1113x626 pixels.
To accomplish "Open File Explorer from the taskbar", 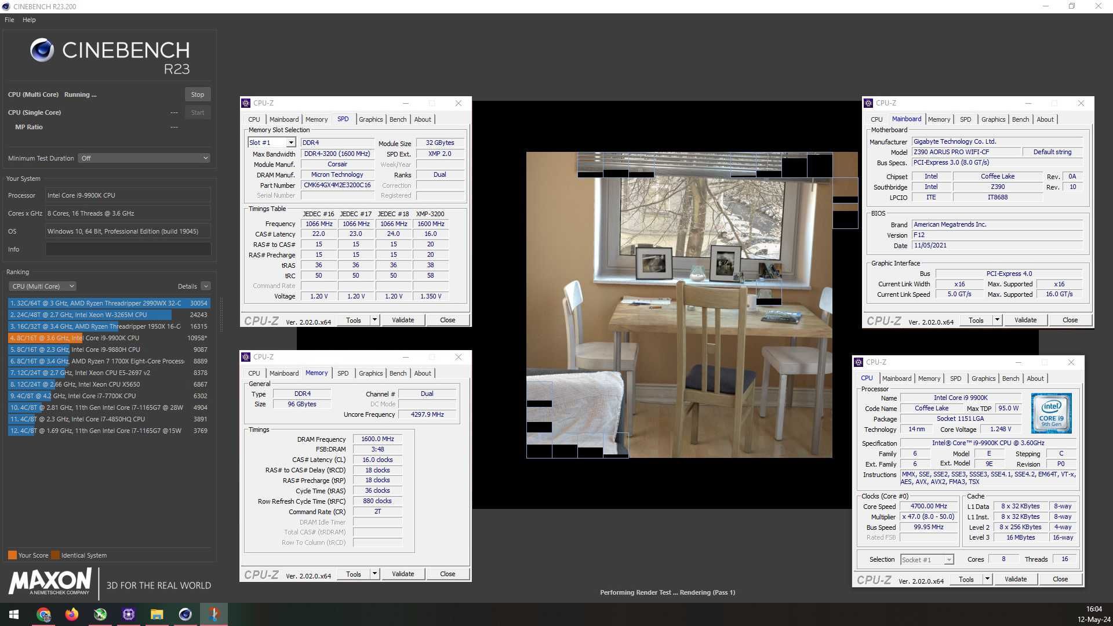I will (x=157, y=614).
